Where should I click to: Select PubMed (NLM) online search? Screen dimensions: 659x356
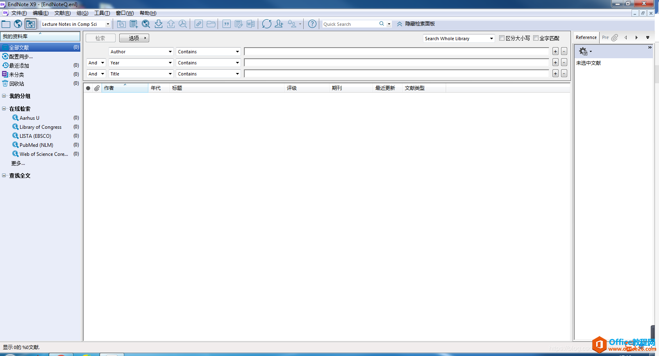point(36,145)
